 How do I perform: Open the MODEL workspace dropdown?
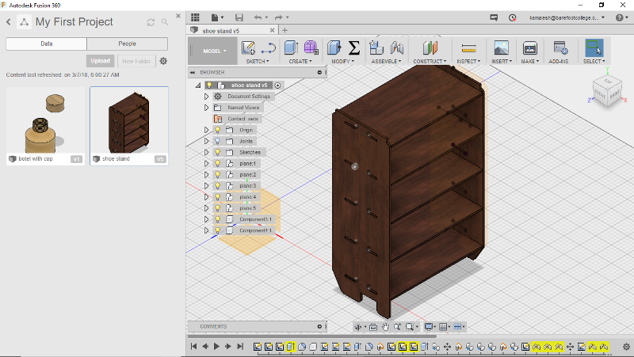tap(214, 51)
